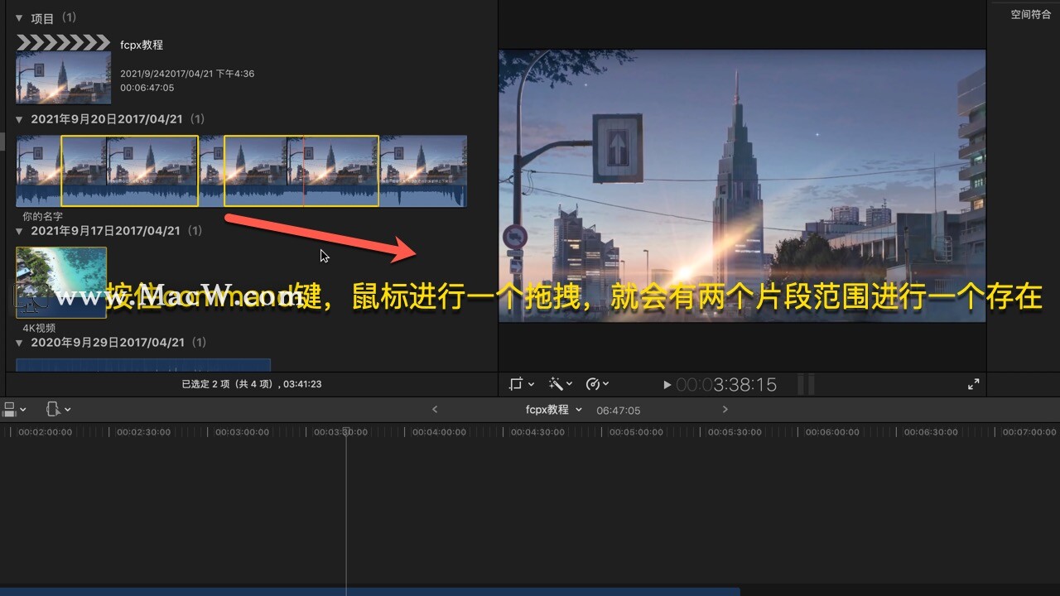Screen dimensions: 1060x596
Task: Open the clip appearance dropdown arrow
Action: (23, 409)
